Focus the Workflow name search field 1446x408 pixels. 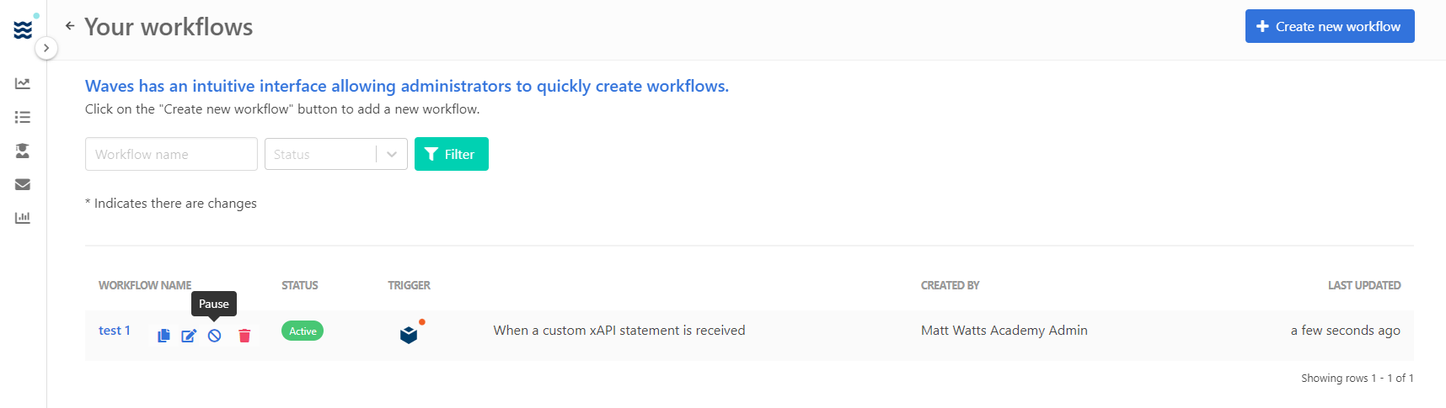tap(171, 154)
